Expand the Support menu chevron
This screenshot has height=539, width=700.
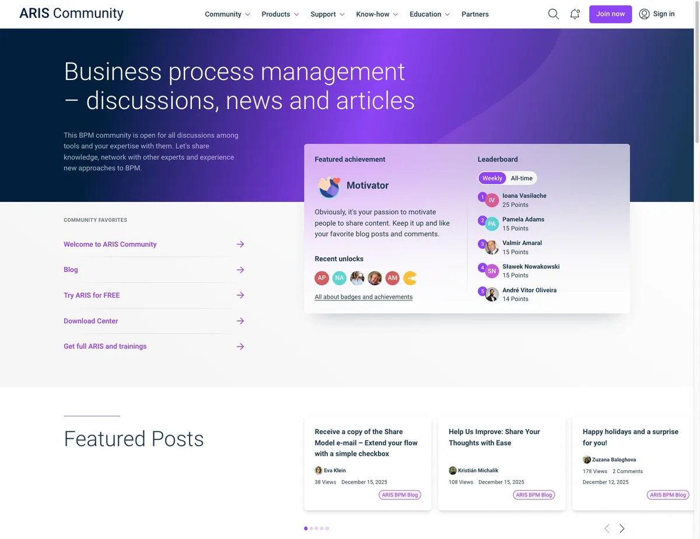click(x=342, y=15)
